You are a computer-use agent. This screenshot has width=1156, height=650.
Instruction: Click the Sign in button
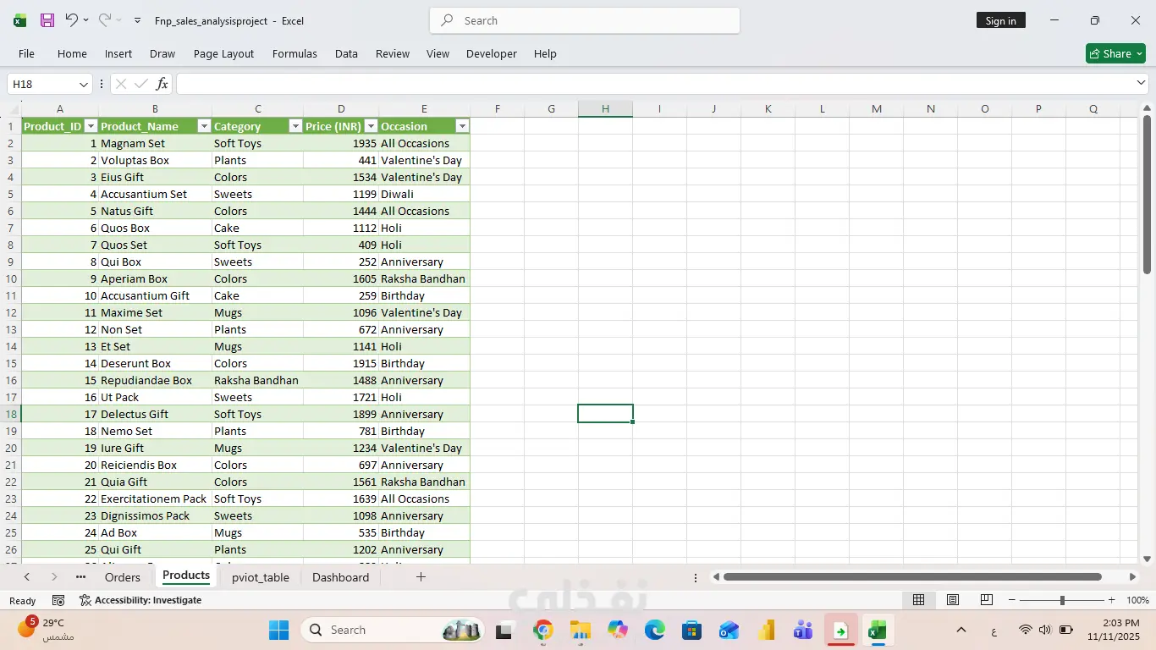1000,20
